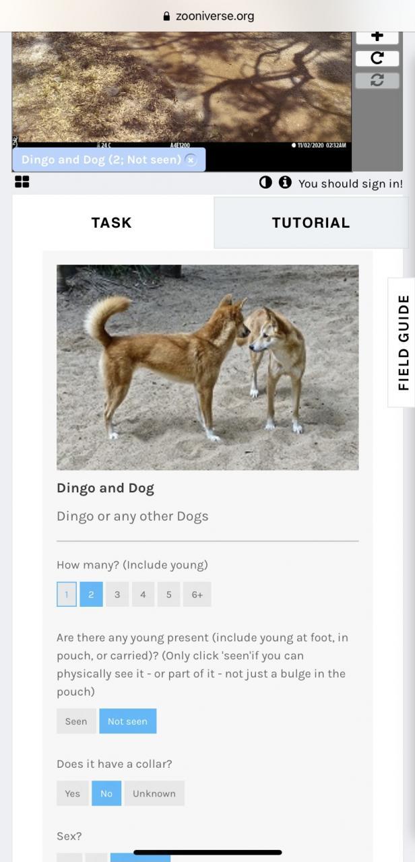This screenshot has height=862, width=415.
Task: Open the grid layout view icon
Action: click(x=22, y=182)
